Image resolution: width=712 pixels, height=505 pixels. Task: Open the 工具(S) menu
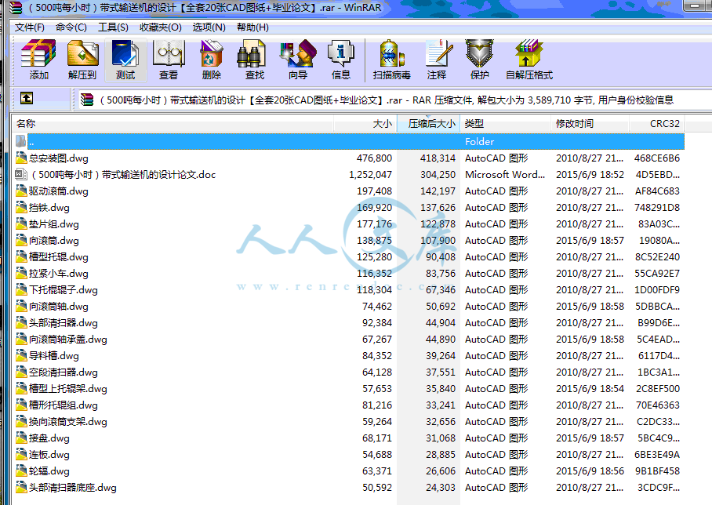pos(113,27)
